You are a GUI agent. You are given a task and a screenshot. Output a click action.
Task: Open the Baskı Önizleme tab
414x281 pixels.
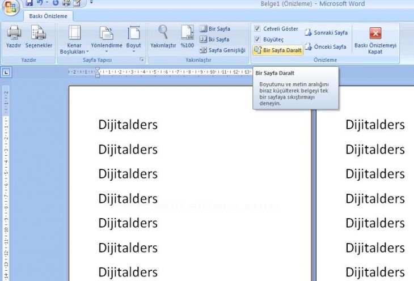pos(48,16)
